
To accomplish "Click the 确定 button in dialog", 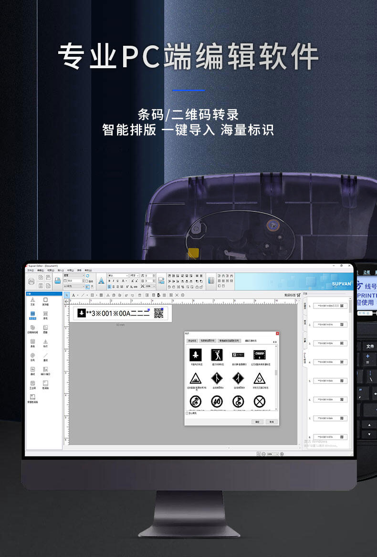I will 257,422.
